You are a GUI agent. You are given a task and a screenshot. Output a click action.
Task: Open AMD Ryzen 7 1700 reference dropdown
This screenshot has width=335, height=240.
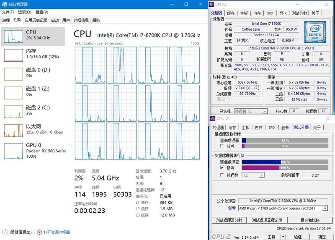(x=283, y=208)
